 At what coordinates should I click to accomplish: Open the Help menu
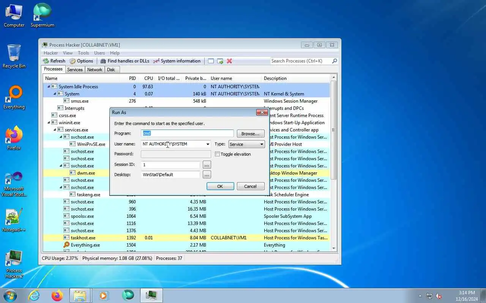pos(115,53)
